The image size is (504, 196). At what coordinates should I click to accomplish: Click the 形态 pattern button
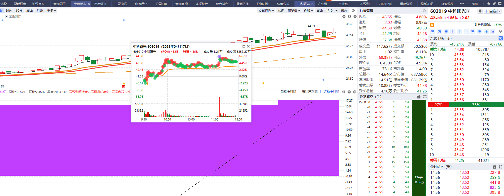click(x=344, y=11)
